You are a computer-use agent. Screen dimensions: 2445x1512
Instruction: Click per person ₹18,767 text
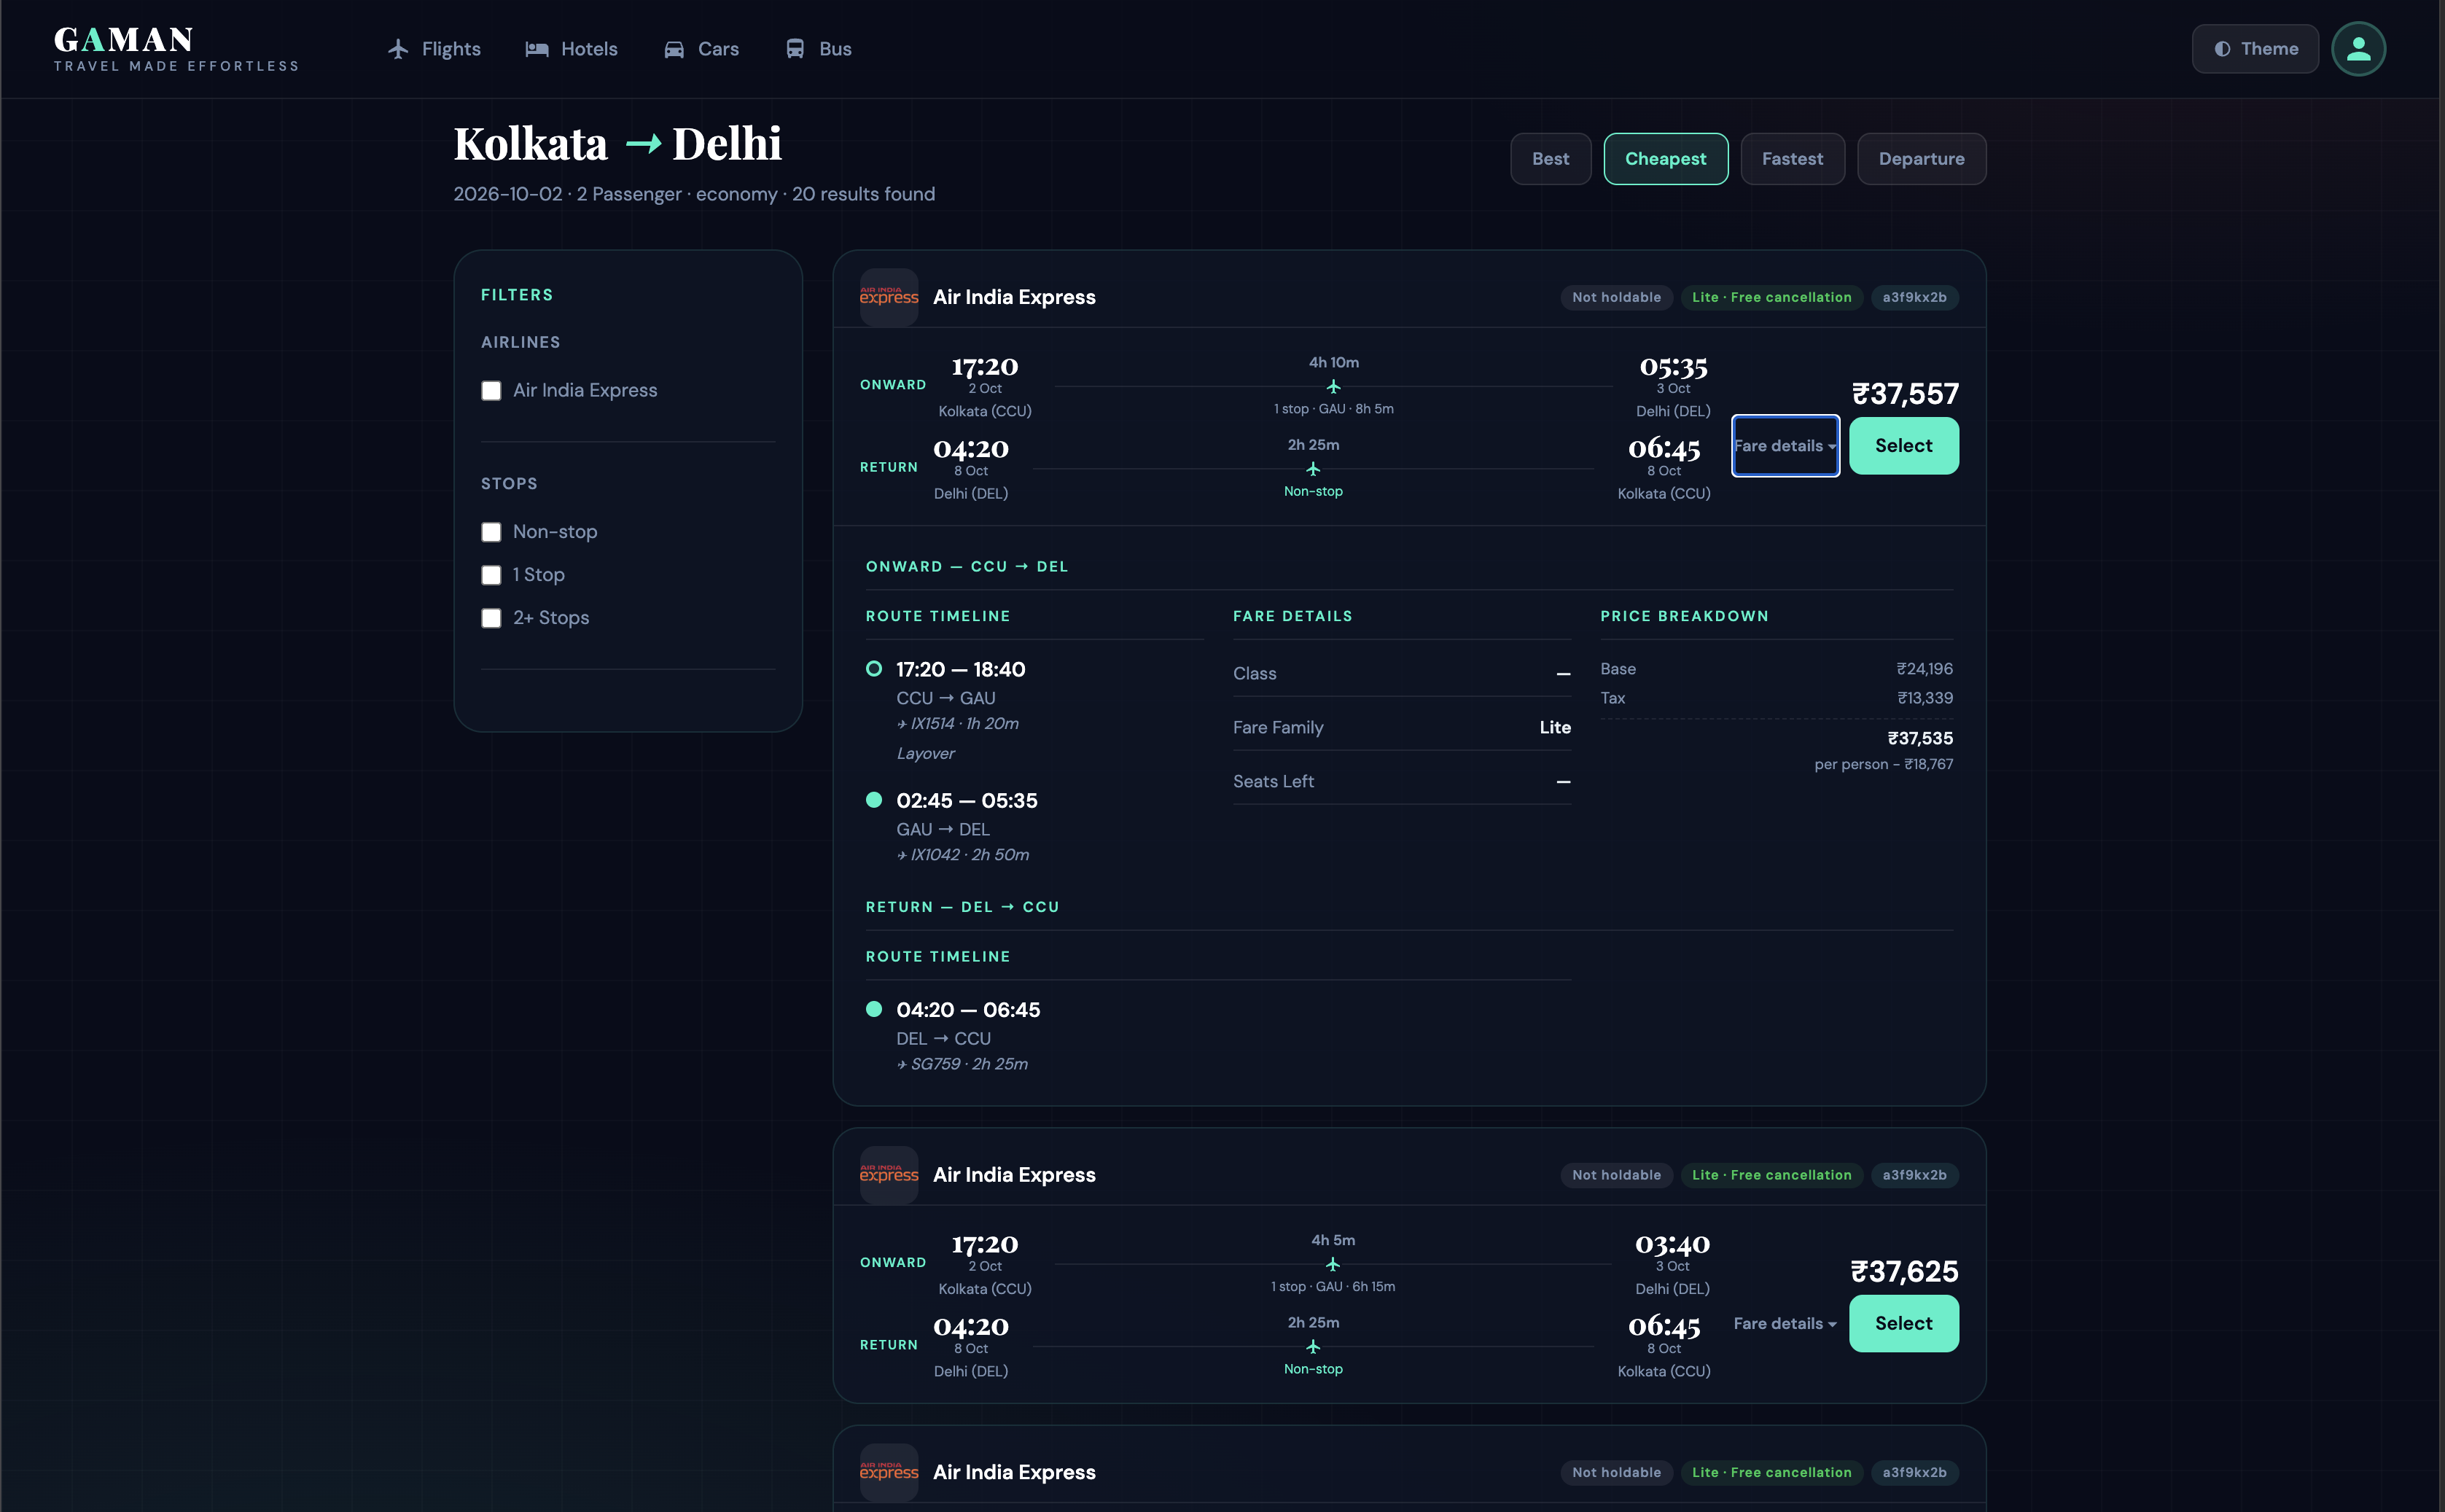click(1883, 764)
